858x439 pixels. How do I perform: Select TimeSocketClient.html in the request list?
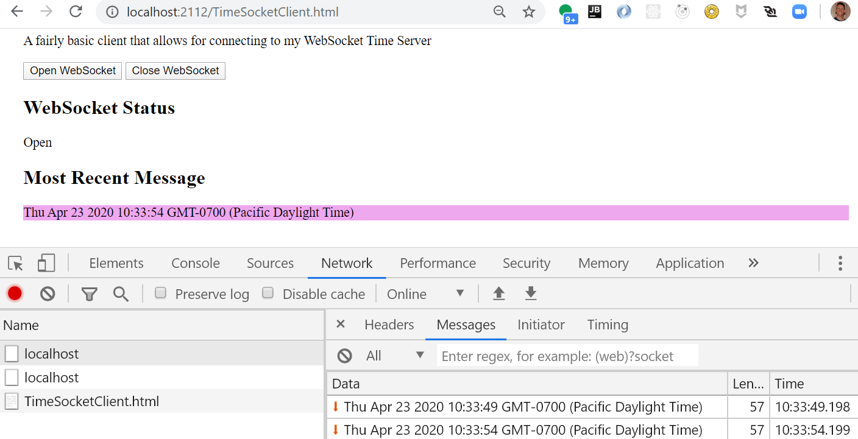point(91,402)
